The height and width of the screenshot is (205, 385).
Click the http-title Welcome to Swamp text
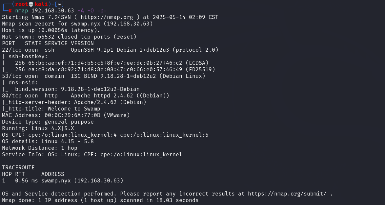[74, 109]
